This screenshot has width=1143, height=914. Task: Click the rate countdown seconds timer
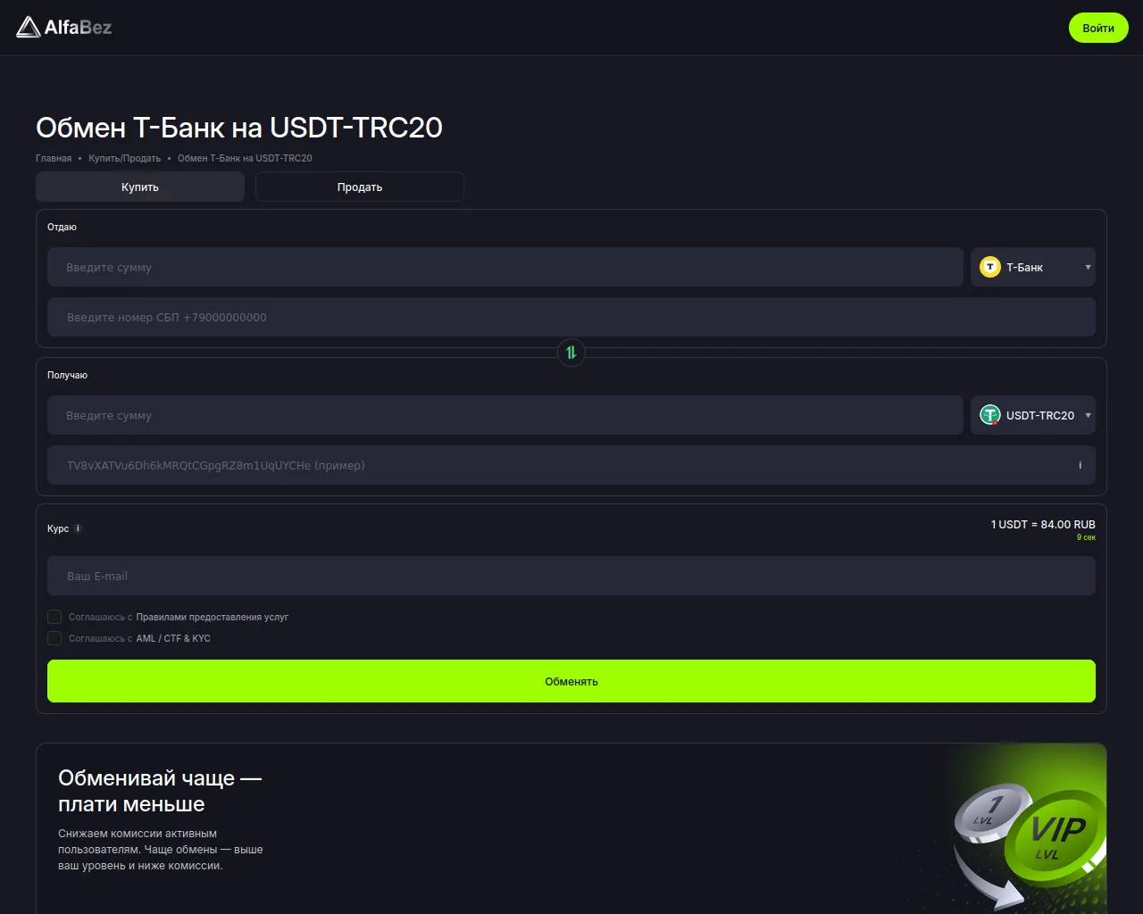[x=1086, y=537]
